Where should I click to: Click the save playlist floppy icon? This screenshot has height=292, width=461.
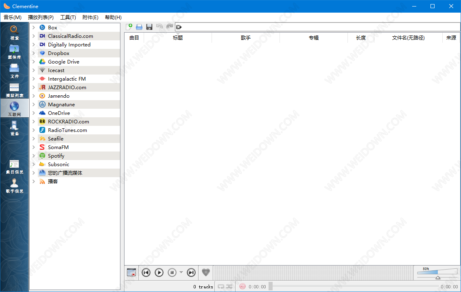pos(149,27)
